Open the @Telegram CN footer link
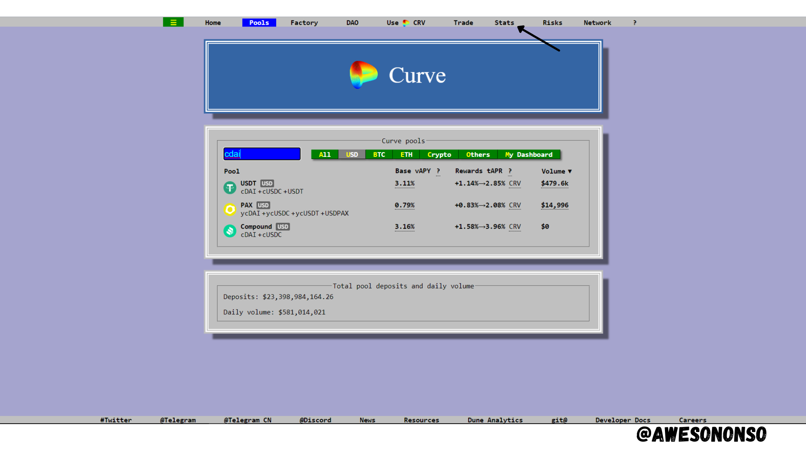Image resolution: width=806 pixels, height=453 pixels. [248, 420]
